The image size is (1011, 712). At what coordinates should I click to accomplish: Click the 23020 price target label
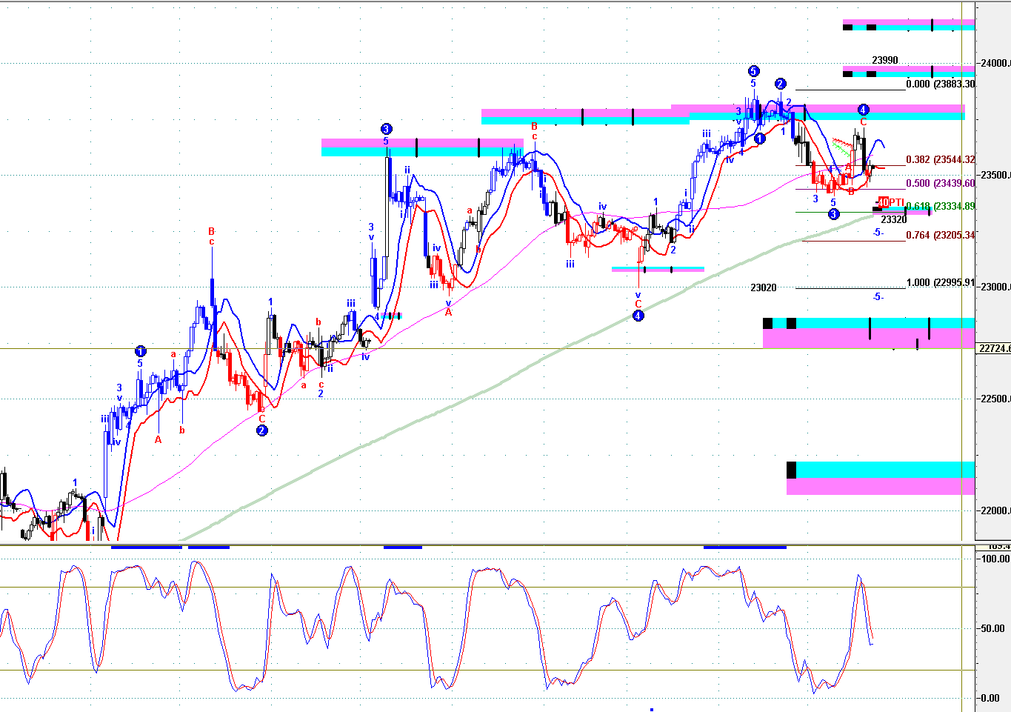[x=763, y=287]
